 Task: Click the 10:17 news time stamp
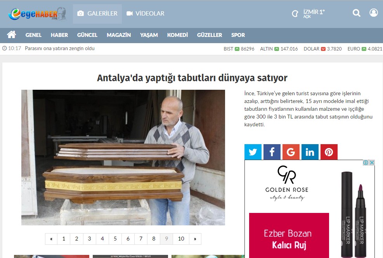(12, 49)
